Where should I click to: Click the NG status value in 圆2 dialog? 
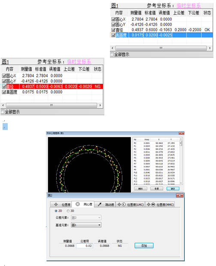click(x=120, y=246)
